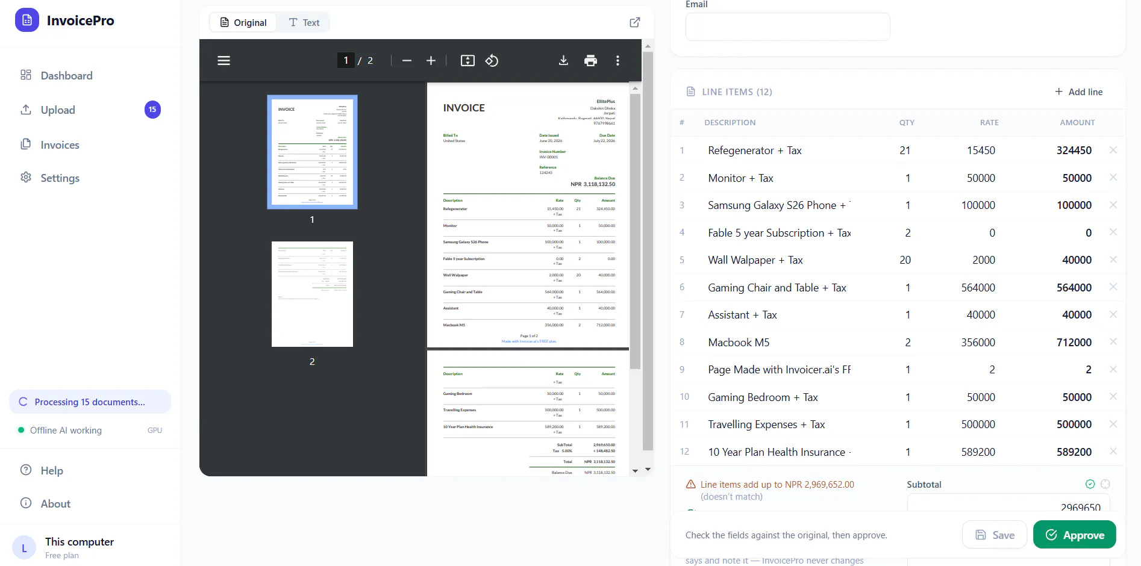This screenshot has height=566, width=1141.
Task: Click the PDF page number field
Action: pyautogui.click(x=346, y=61)
